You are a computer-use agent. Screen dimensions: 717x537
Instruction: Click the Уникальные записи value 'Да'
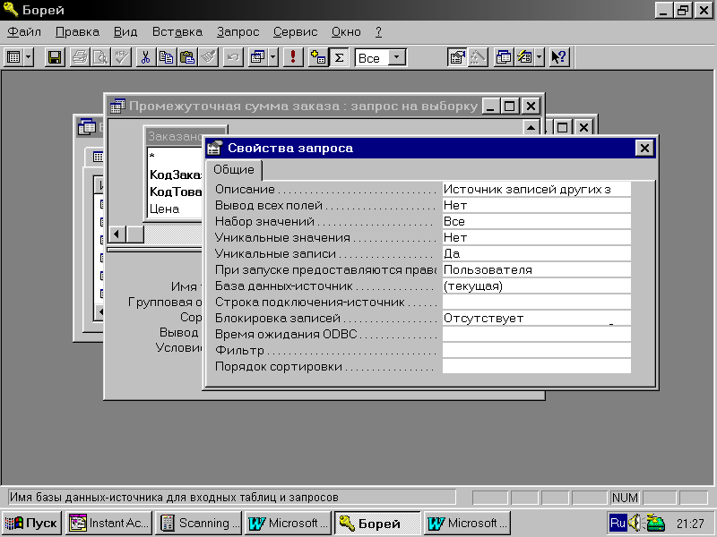(x=536, y=253)
